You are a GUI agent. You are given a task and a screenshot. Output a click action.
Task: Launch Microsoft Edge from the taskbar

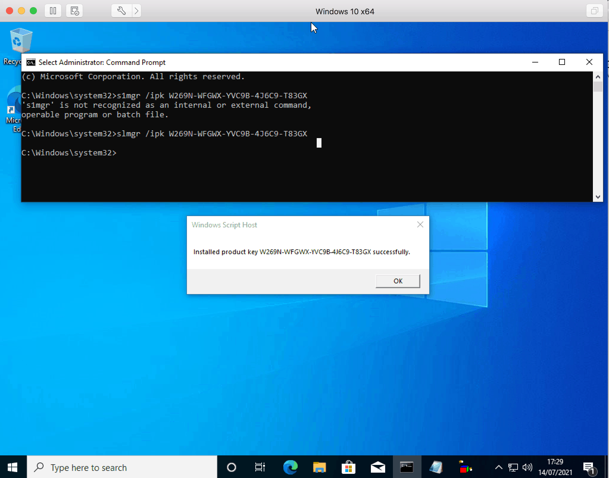pyautogui.click(x=290, y=467)
